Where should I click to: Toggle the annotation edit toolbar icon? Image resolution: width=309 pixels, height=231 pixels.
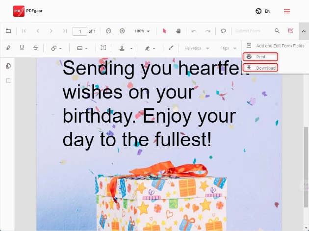pyautogui.click(x=291, y=31)
